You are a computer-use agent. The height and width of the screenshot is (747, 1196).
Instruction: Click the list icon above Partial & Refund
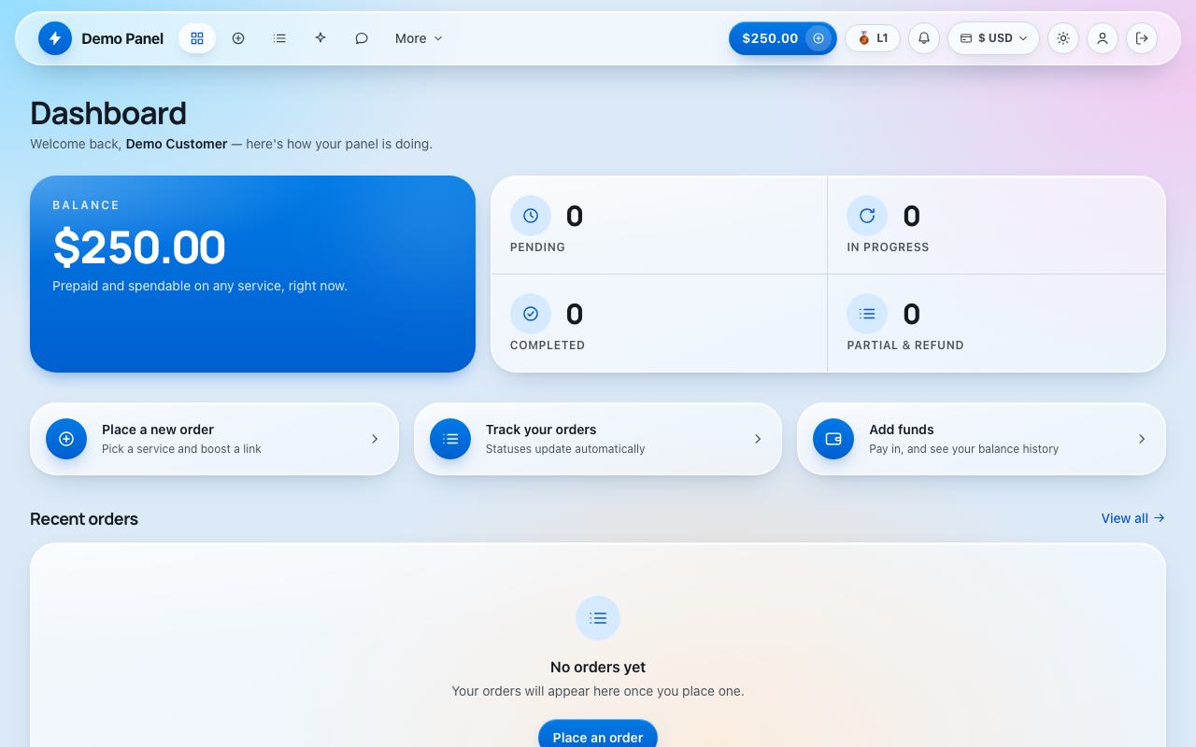(867, 314)
